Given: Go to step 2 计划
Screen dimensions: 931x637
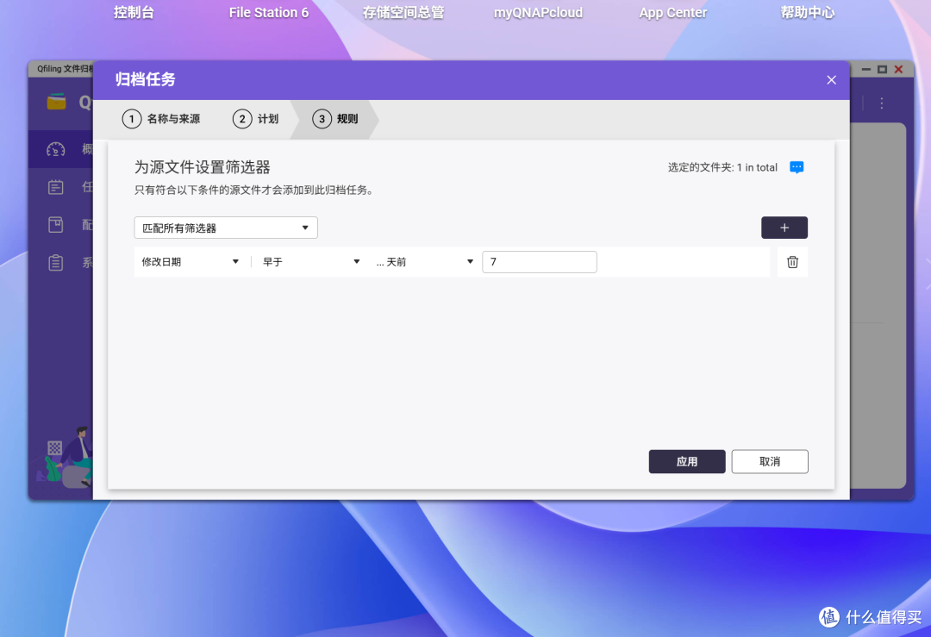Looking at the screenshot, I should (256, 119).
